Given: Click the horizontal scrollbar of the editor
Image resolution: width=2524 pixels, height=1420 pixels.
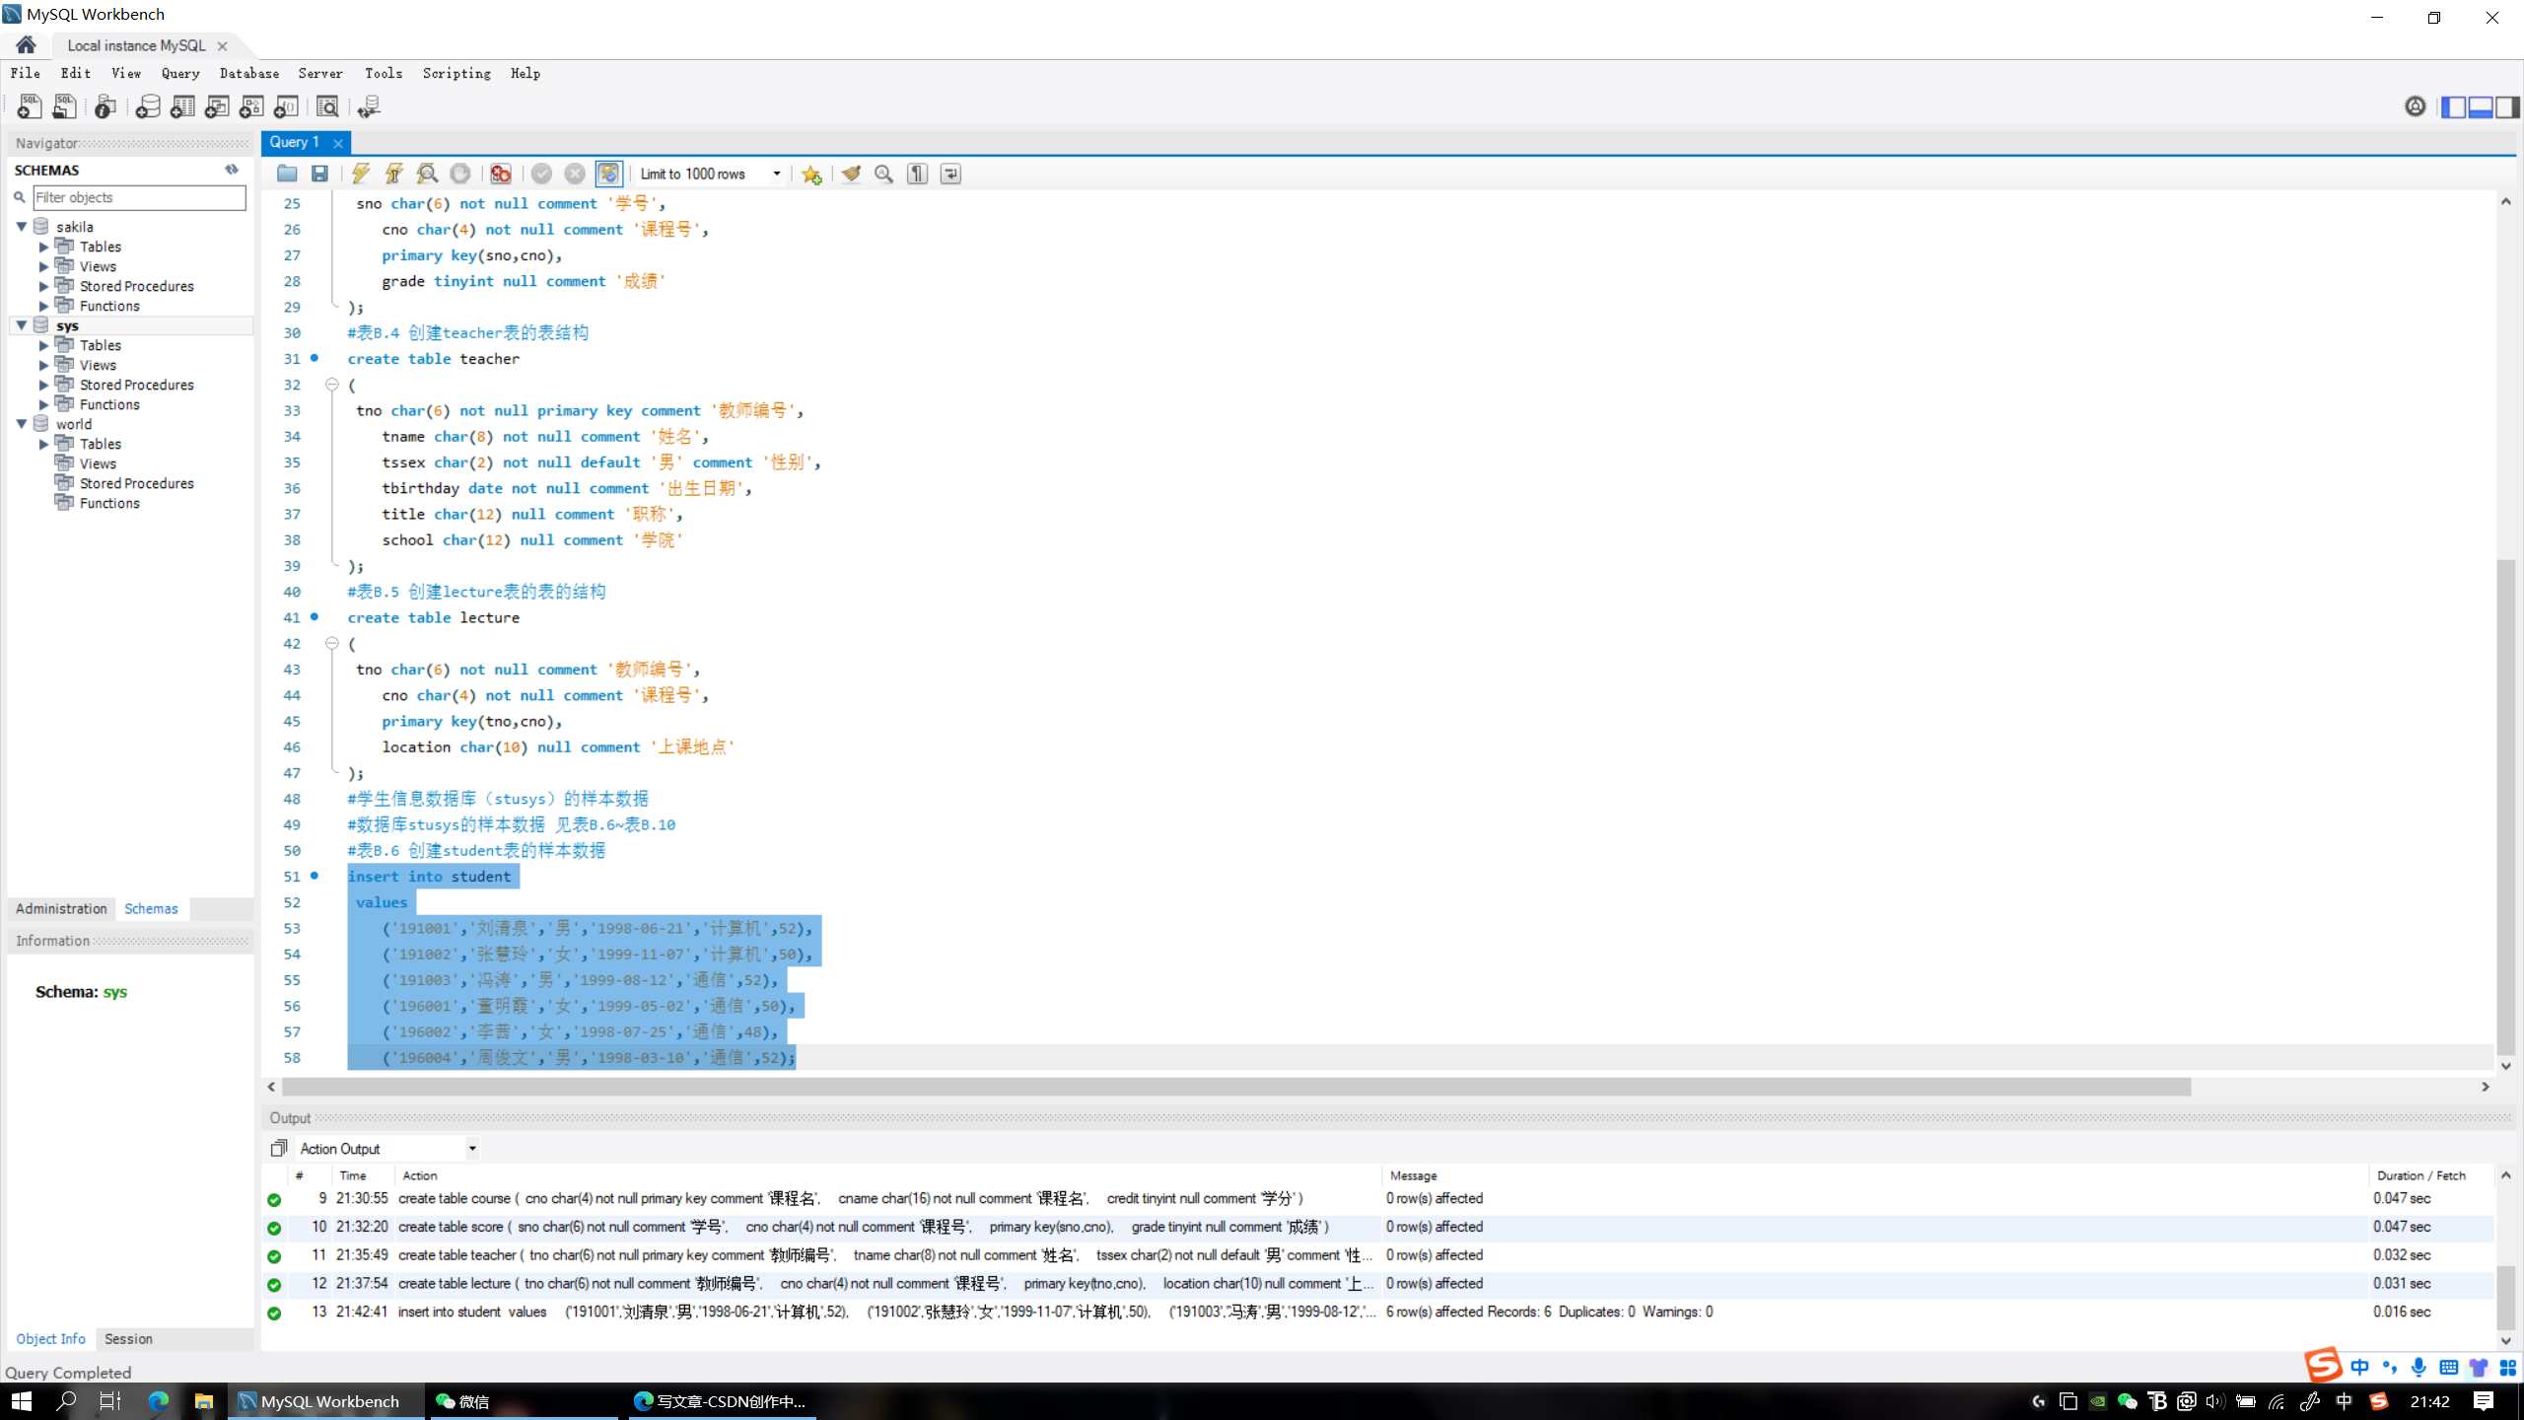Looking at the screenshot, I should pos(1235,1086).
